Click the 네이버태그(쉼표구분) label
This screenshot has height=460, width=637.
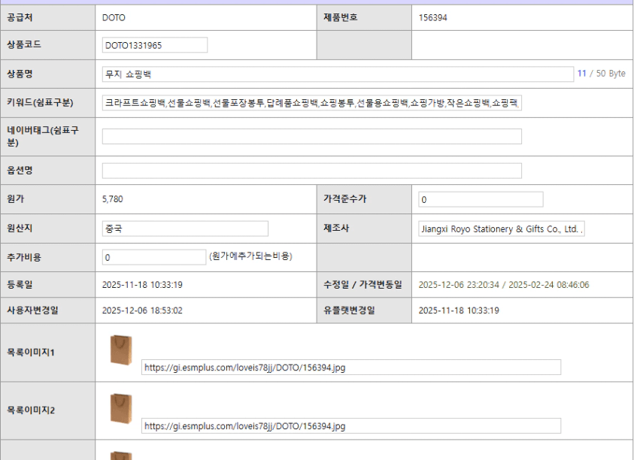pyautogui.click(x=43, y=136)
